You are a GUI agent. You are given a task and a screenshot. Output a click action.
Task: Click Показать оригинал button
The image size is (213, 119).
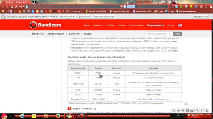point(104,17)
